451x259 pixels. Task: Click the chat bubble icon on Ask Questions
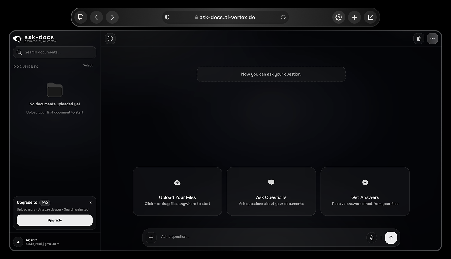[271, 182]
